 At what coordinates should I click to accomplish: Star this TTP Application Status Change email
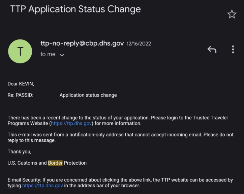click(x=232, y=14)
